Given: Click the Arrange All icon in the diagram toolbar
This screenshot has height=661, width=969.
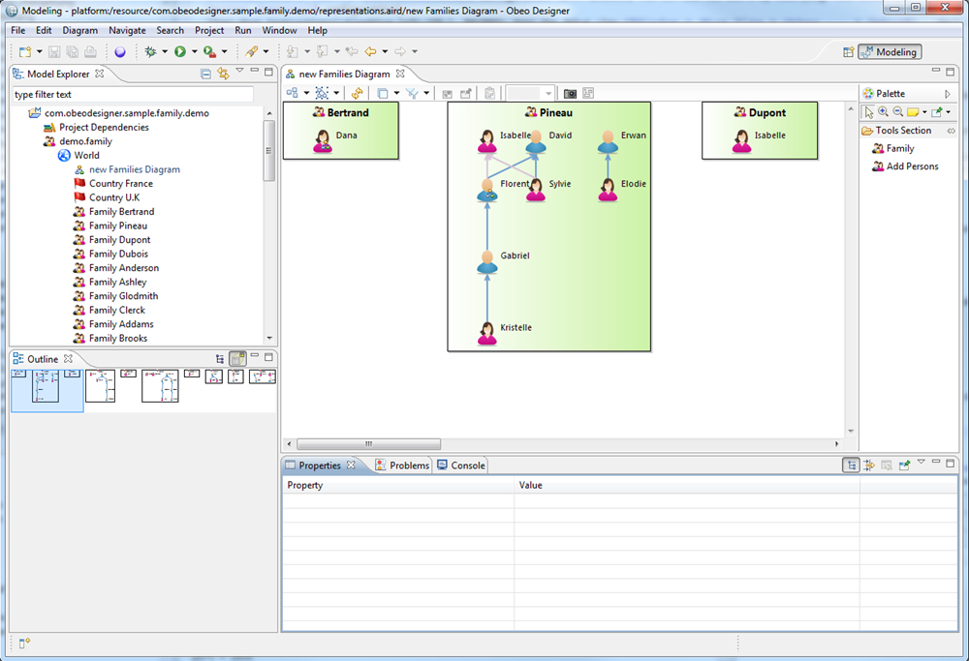Looking at the screenshot, I should (294, 93).
